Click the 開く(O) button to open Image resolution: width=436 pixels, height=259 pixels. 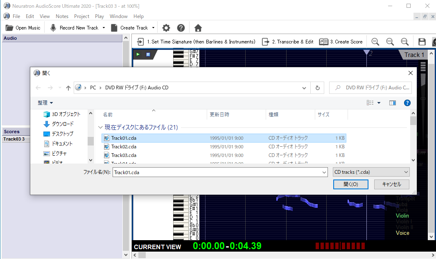[350, 184]
